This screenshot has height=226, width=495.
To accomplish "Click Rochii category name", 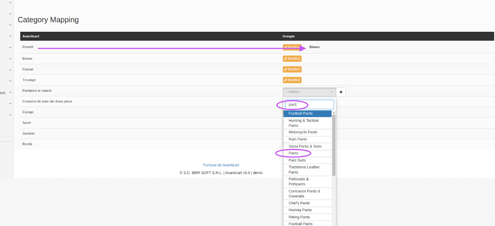I will click(x=27, y=144).
